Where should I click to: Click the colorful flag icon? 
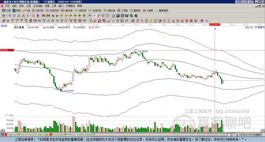(x=38, y=16)
